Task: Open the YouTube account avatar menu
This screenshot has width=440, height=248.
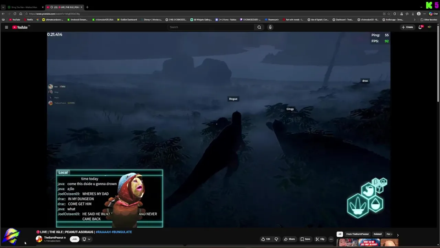Action: tap(429, 27)
